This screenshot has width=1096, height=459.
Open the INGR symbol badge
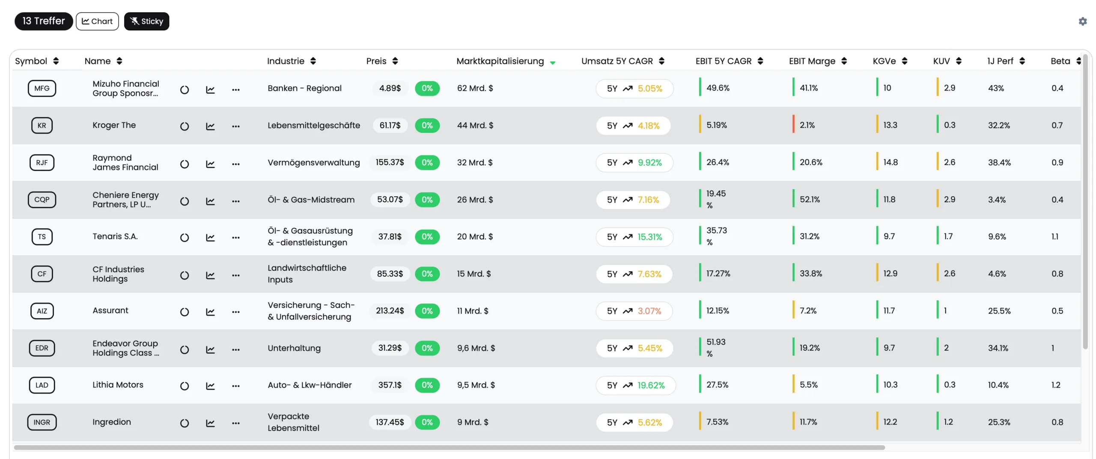pyautogui.click(x=42, y=422)
